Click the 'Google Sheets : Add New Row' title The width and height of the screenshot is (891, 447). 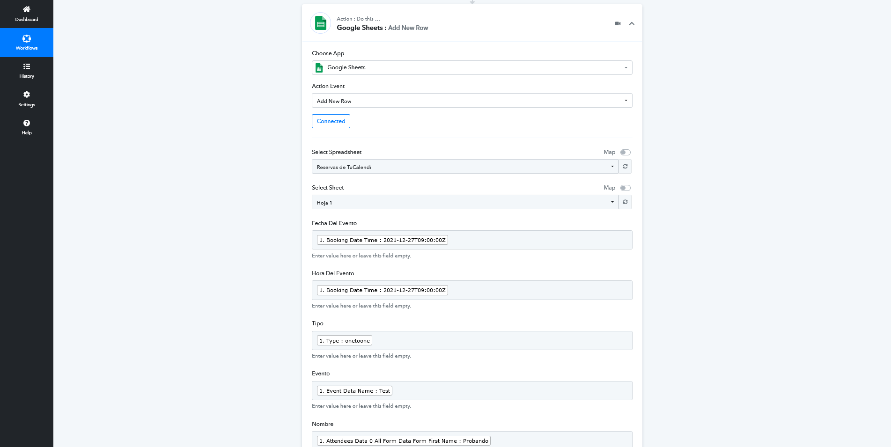[x=382, y=28]
